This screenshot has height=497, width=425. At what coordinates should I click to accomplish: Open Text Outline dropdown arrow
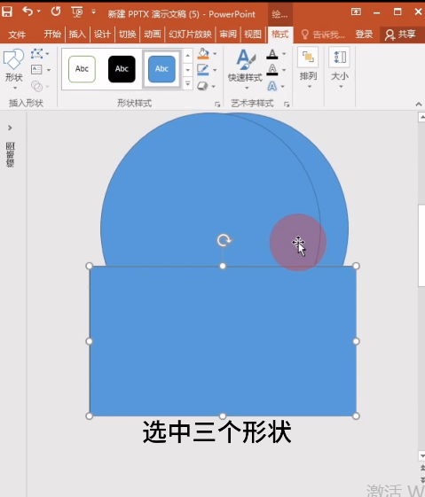tap(284, 70)
